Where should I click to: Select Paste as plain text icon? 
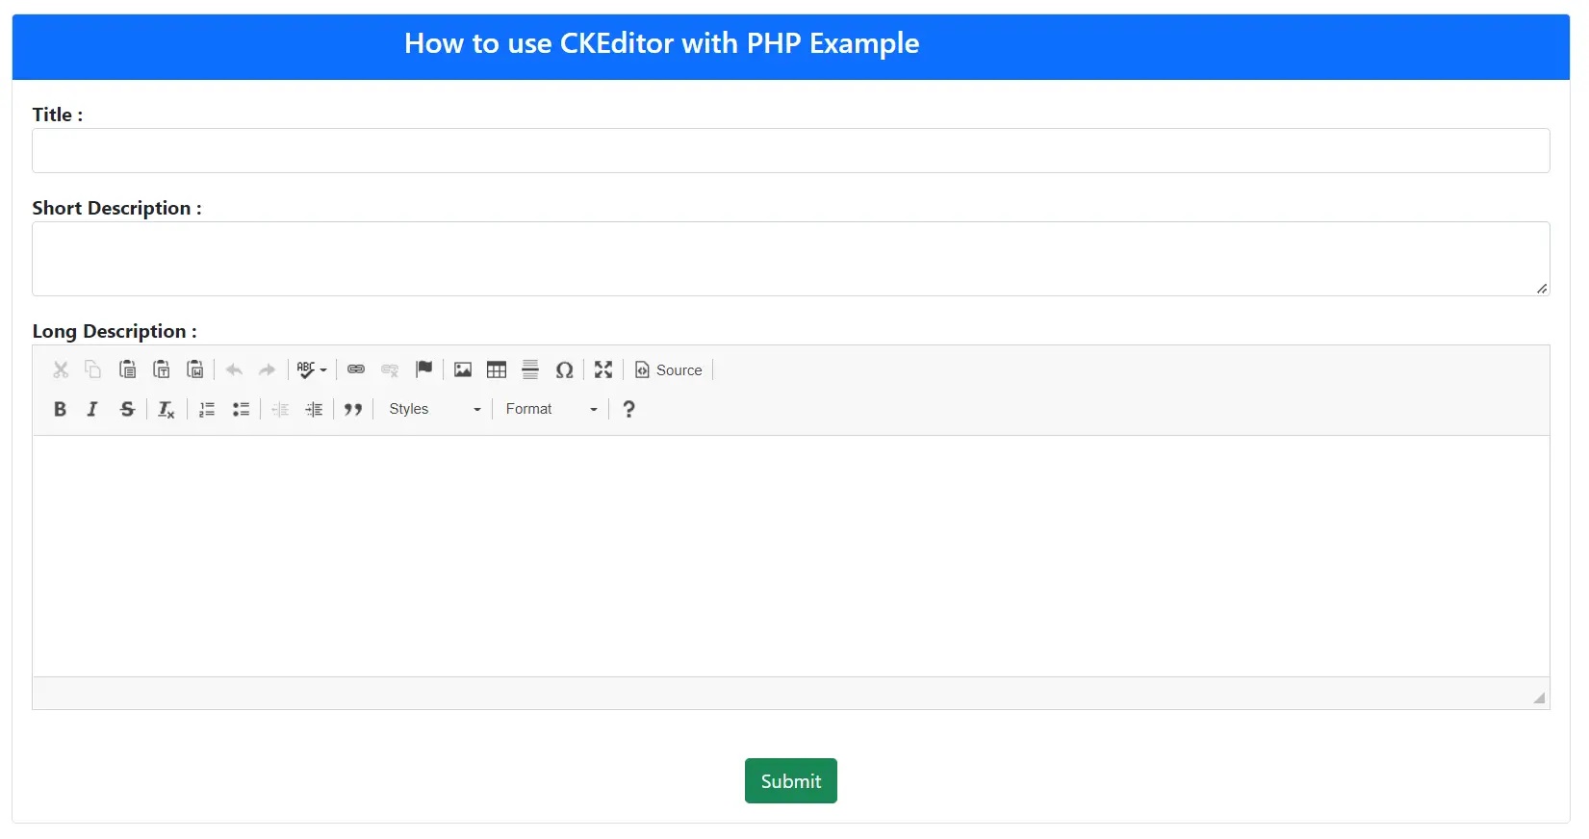coord(162,369)
